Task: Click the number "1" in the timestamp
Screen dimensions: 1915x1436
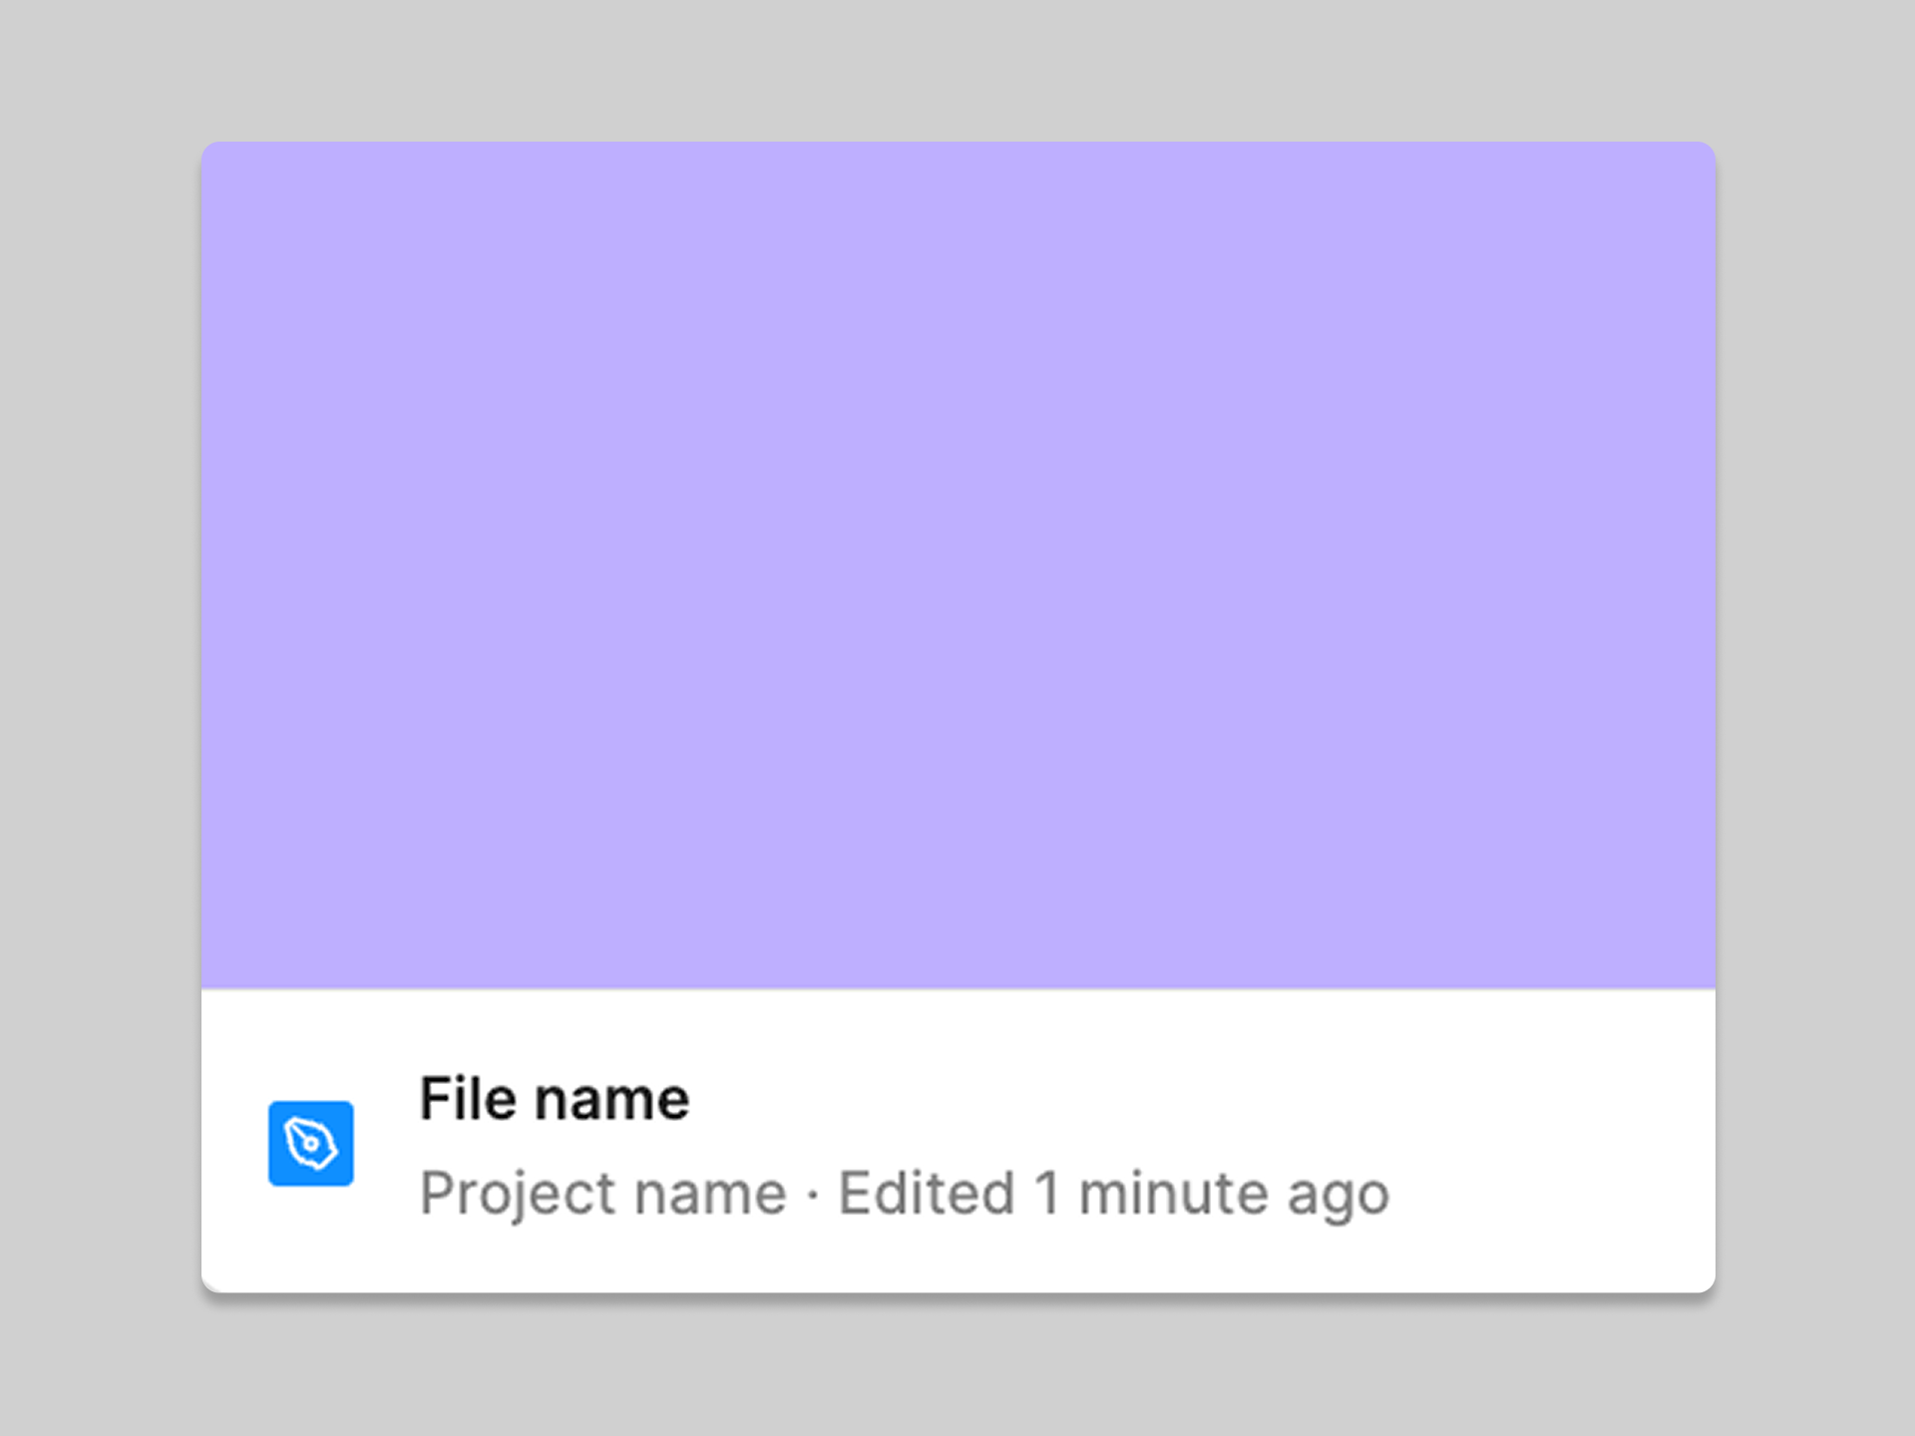Action: click(1047, 1193)
